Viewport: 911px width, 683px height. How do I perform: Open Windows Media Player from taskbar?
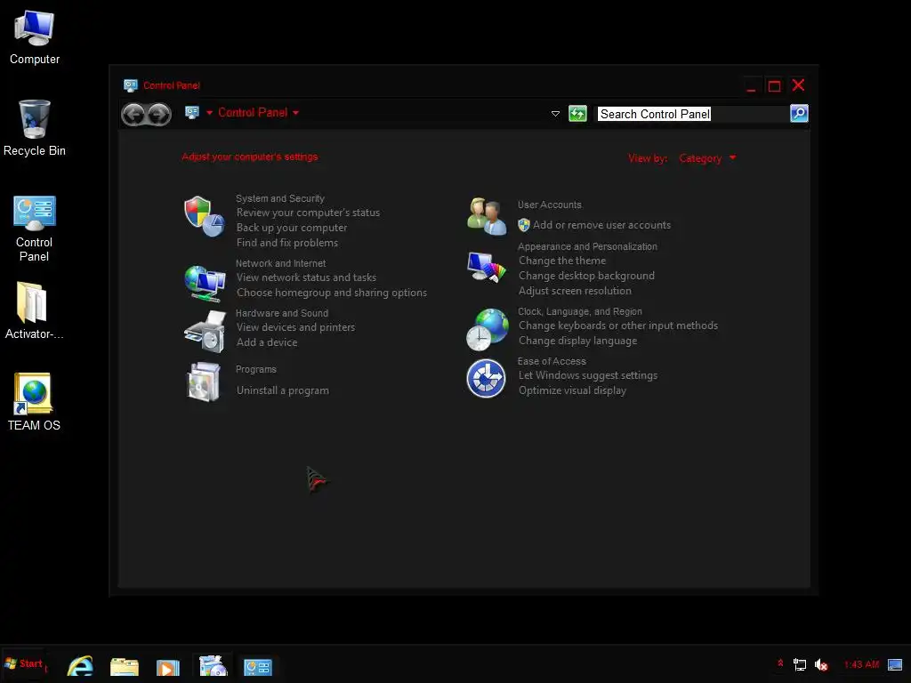168,667
